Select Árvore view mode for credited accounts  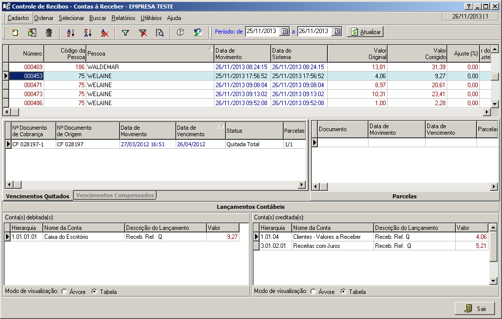314,291
